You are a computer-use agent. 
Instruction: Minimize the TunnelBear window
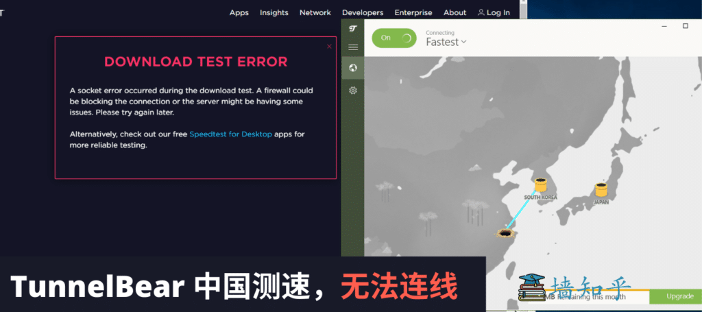point(664,26)
